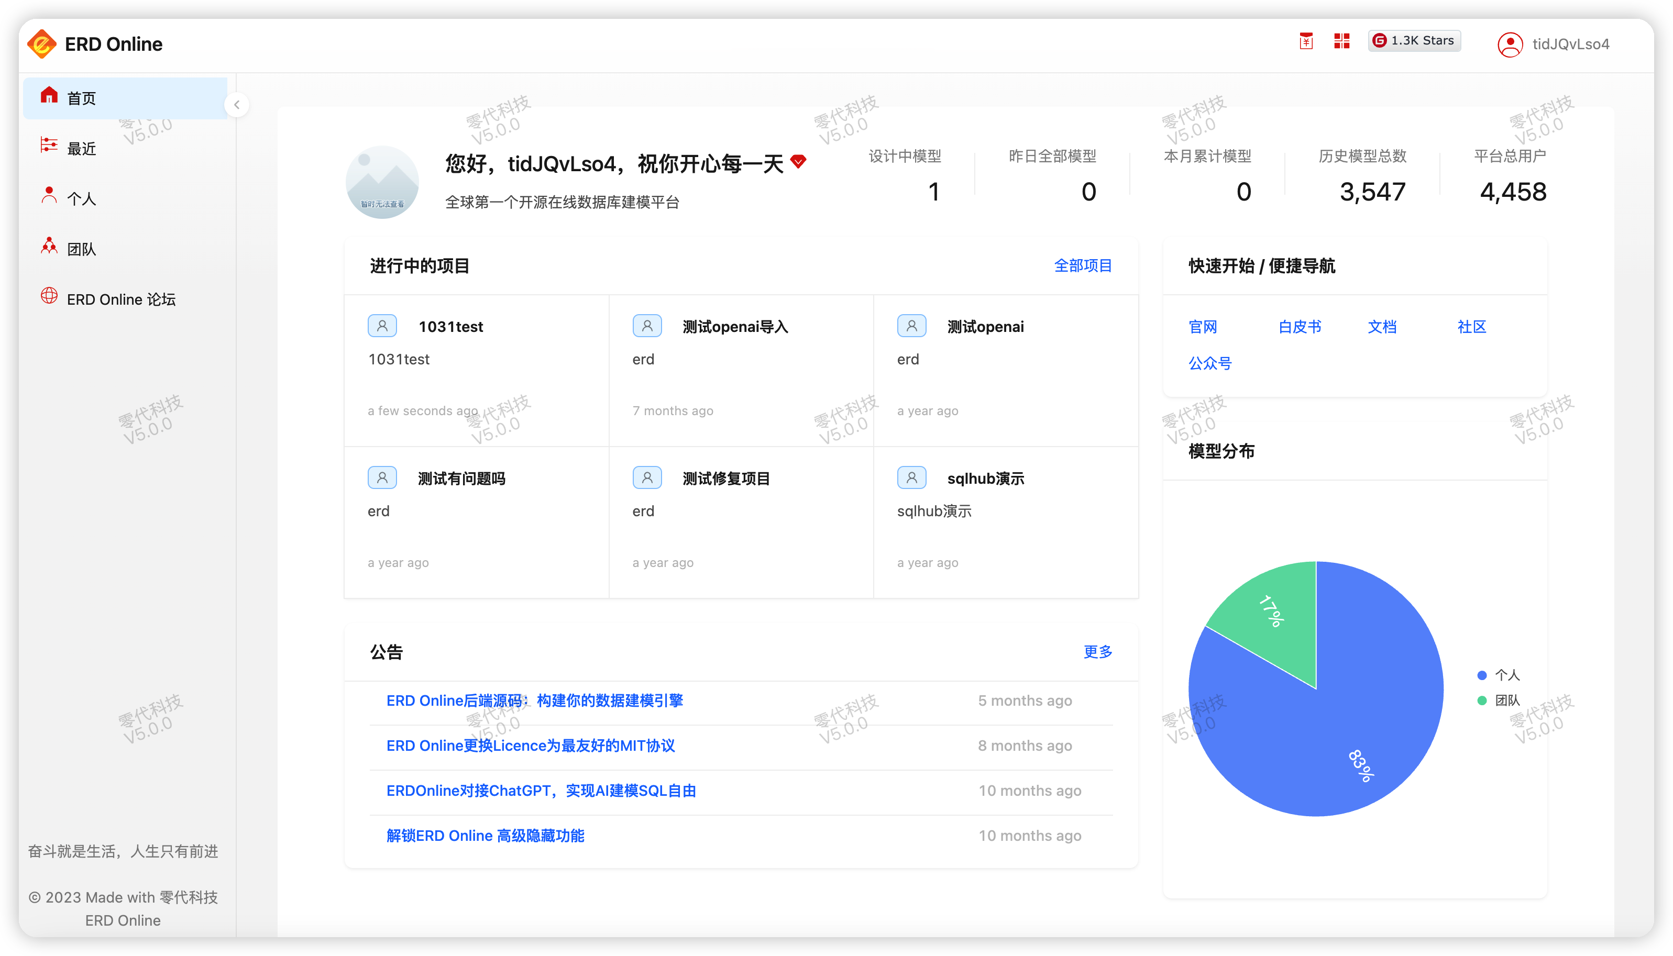Click the red heart next to greeting
This screenshot has height=956, width=1673.
tap(798, 162)
